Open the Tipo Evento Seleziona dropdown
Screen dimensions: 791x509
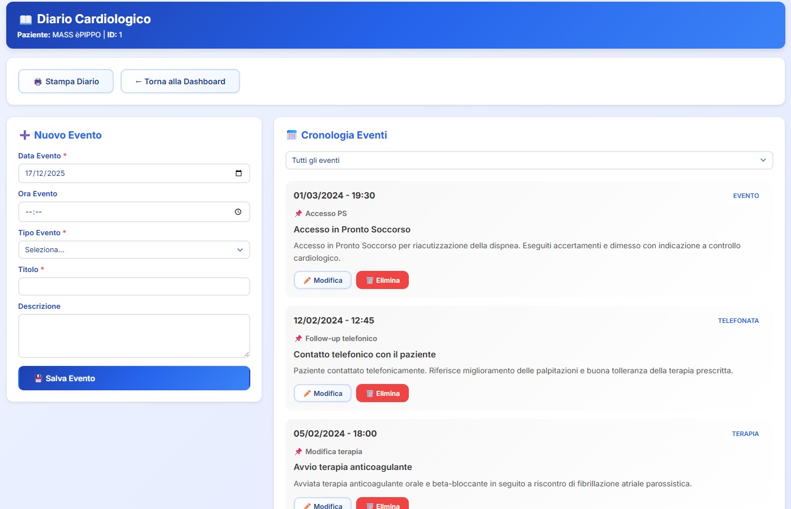(x=134, y=249)
